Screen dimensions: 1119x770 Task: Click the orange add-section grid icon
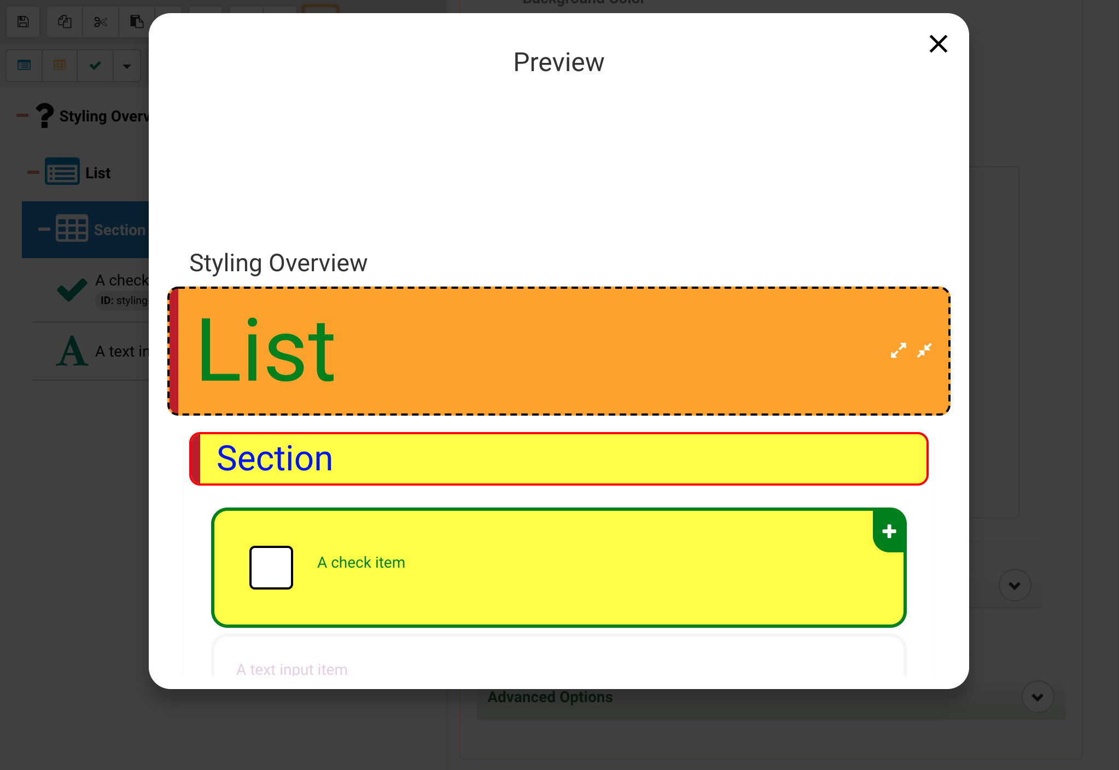pos(60,66)
